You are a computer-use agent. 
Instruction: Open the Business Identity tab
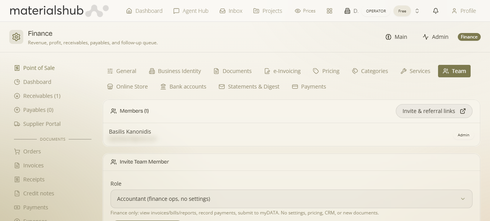(x=175, y=71)
